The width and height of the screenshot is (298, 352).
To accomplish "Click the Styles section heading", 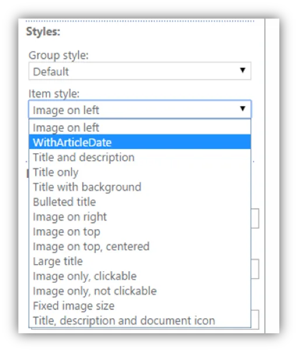I will click(x=43, y=32).
